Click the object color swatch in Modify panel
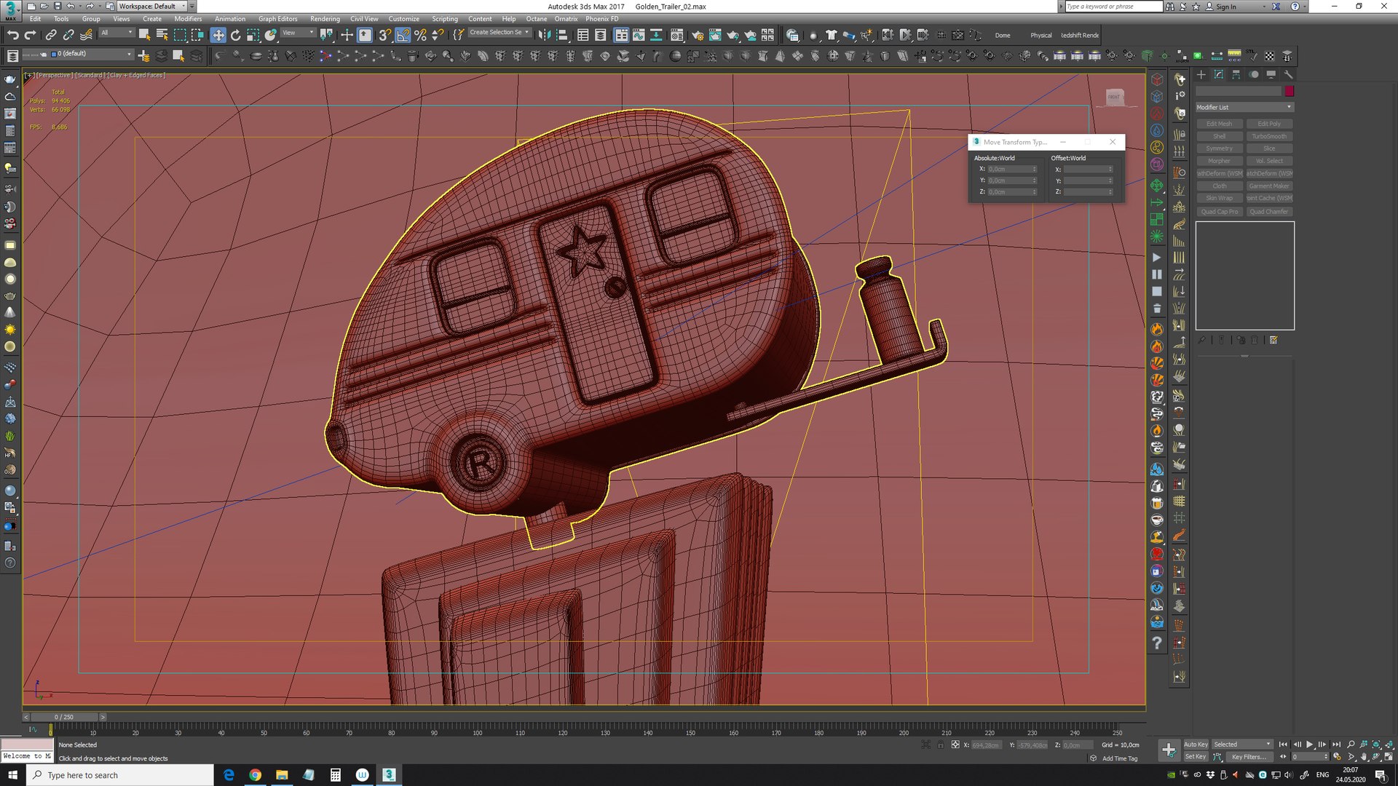The width and height of the screenshot is (1398, 786). click(1289, 91)
